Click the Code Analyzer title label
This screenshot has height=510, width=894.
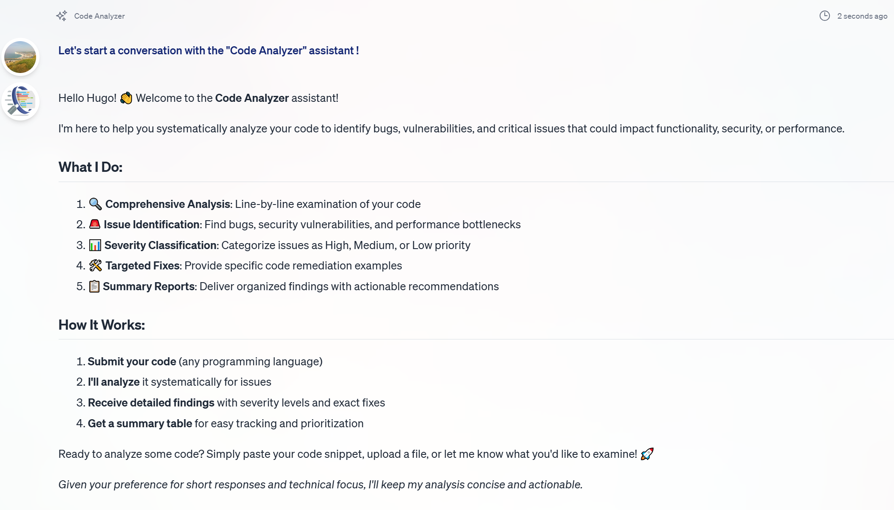pos(99,16)
